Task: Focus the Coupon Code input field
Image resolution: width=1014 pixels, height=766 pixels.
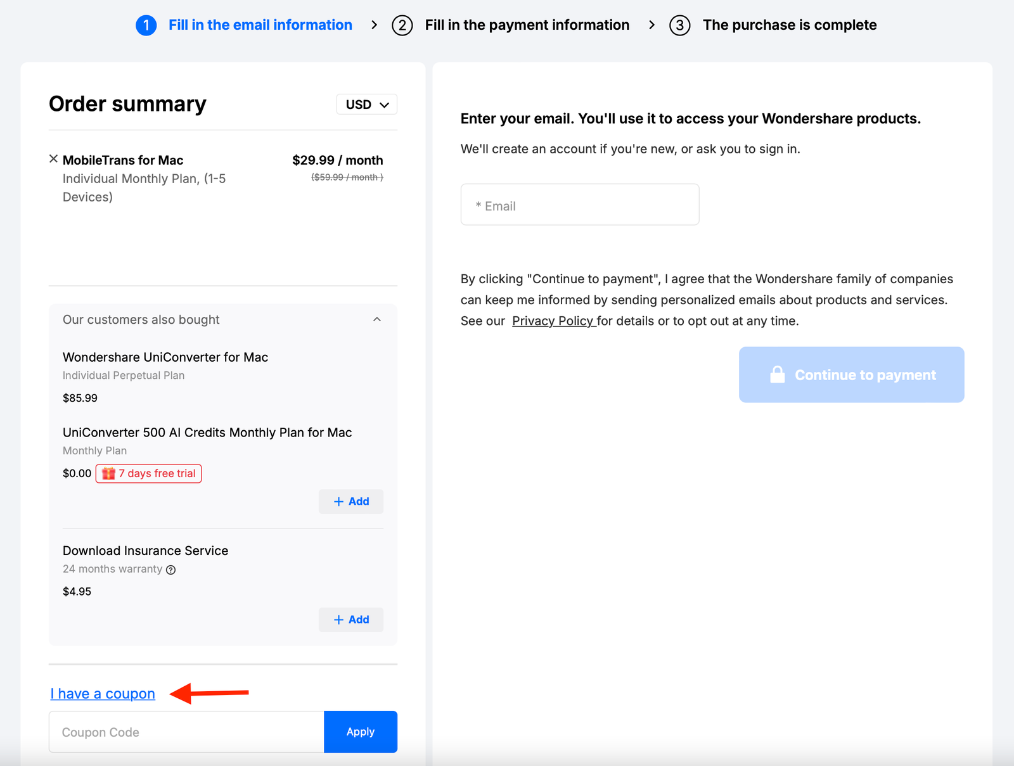Action: coord(186,732)
